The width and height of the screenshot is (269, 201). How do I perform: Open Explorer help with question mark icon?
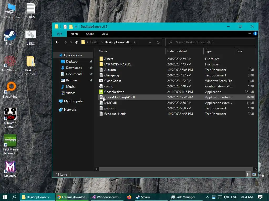click(255, 34)
